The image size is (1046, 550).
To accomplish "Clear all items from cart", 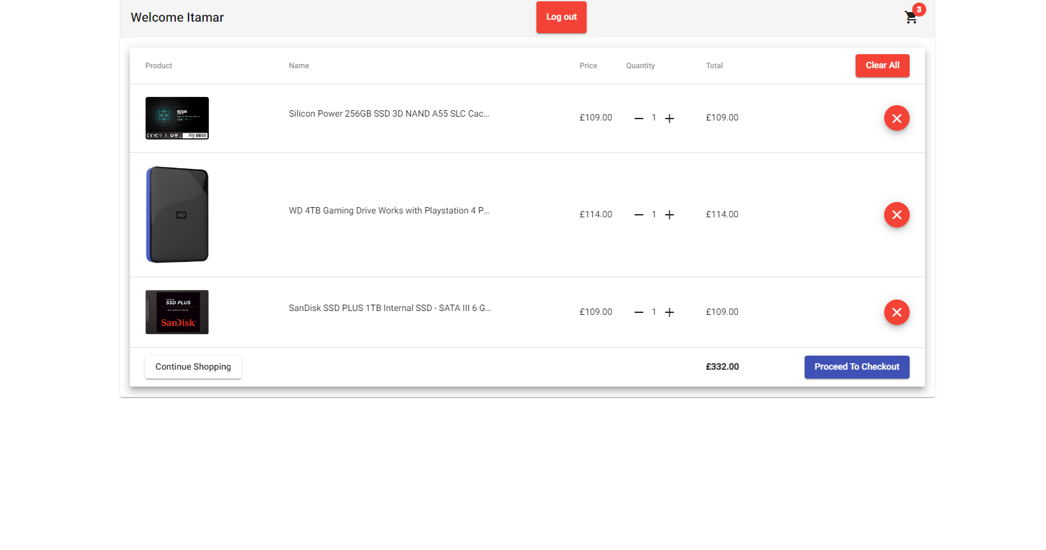I will coord(882,66).
